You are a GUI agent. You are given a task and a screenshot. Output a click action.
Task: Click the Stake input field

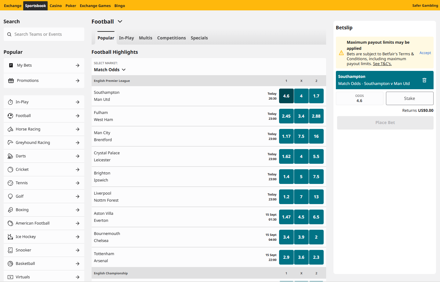coord(410,98)
